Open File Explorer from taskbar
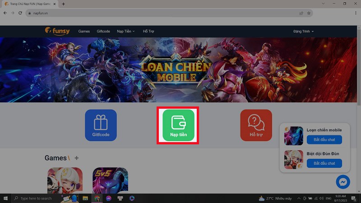The height and width of the screenshot is (203, 361). tap(85, 198)
